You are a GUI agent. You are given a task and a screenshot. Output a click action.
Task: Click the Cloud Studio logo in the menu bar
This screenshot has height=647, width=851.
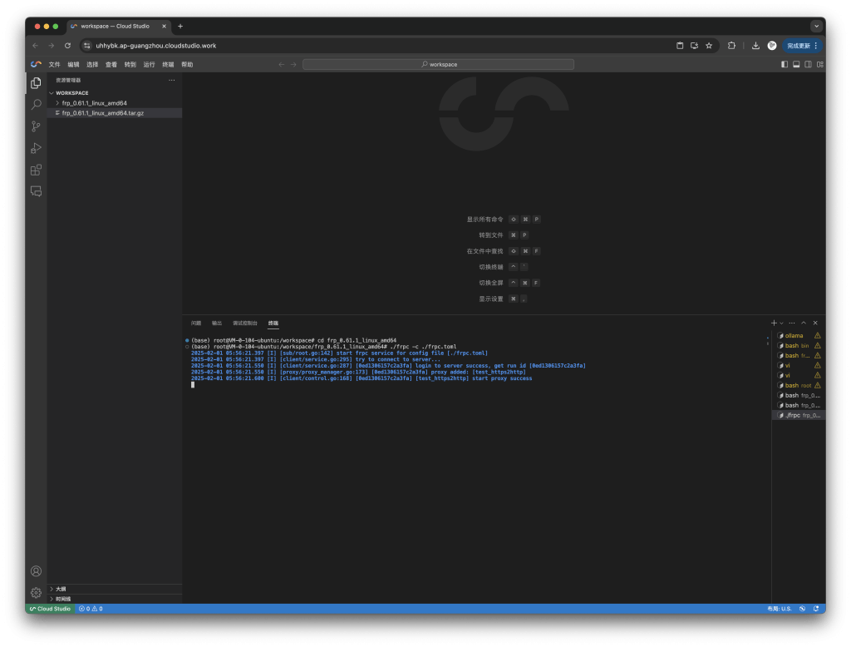pos(36,64)
